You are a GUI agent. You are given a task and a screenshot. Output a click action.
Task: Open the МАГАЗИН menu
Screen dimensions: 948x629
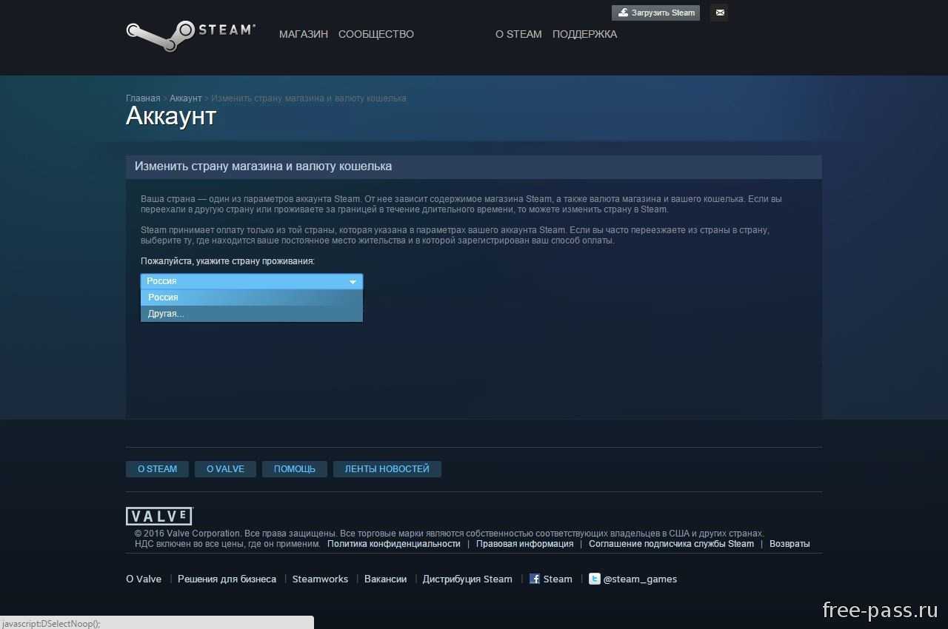[x=304, y=34]
